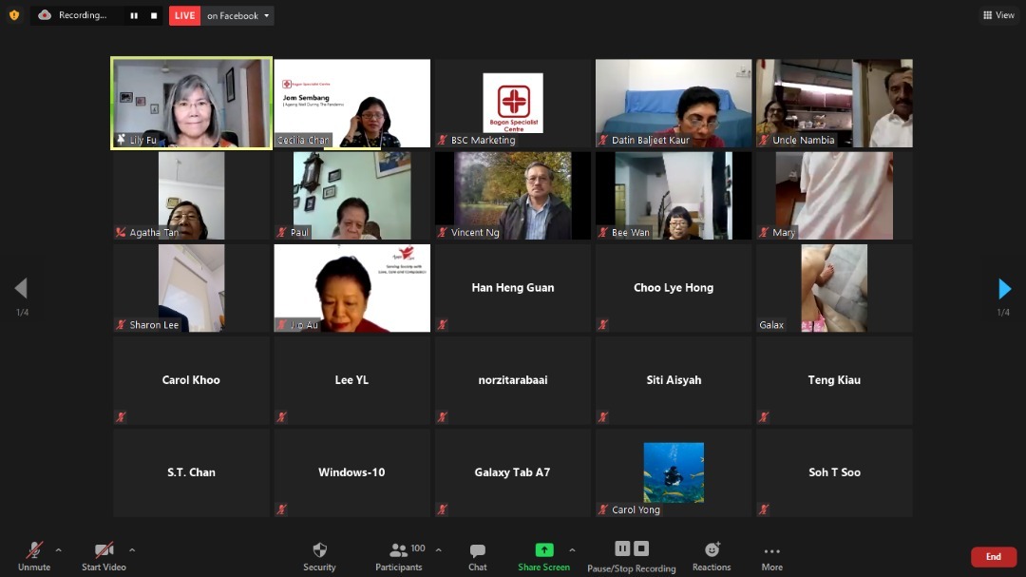Select Lily Fu's video tile

191,103
